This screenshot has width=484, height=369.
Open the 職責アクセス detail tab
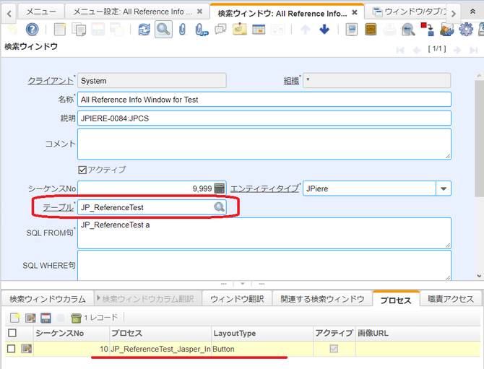451,299
